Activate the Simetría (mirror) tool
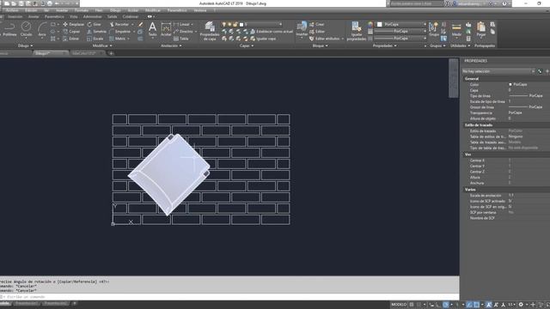The width and height of the screenshot is (550, 309). (96, 32)
